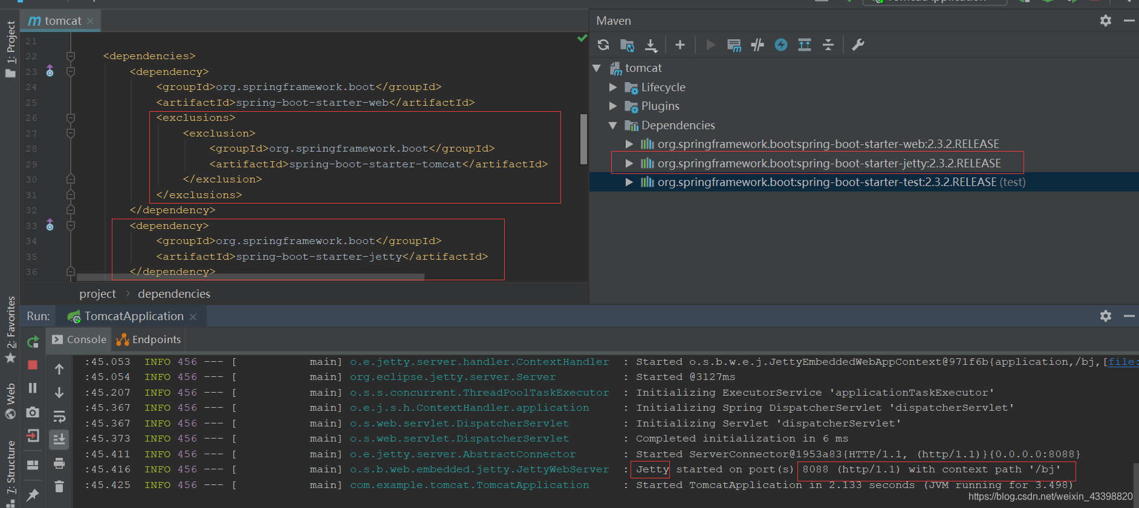The height and width of the screenshot is (508, 1139).
Task: Take a thread dump with camera icon
Action: click(33, 412)
